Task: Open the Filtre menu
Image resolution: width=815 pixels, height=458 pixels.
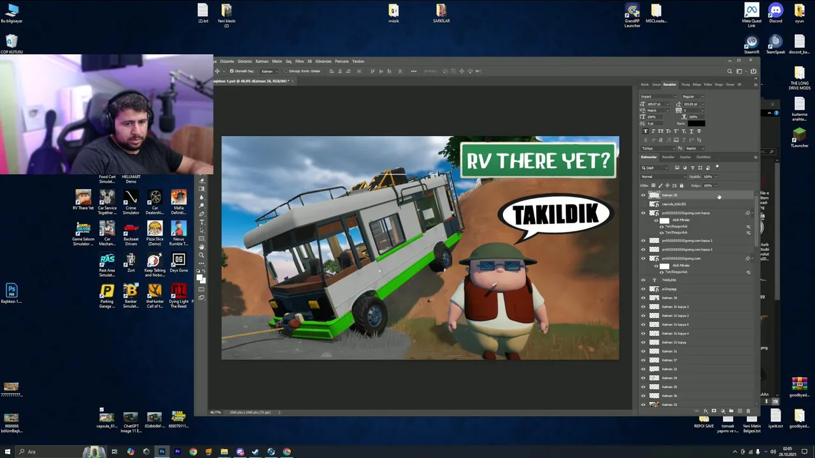Action: (x=299, y=61)
